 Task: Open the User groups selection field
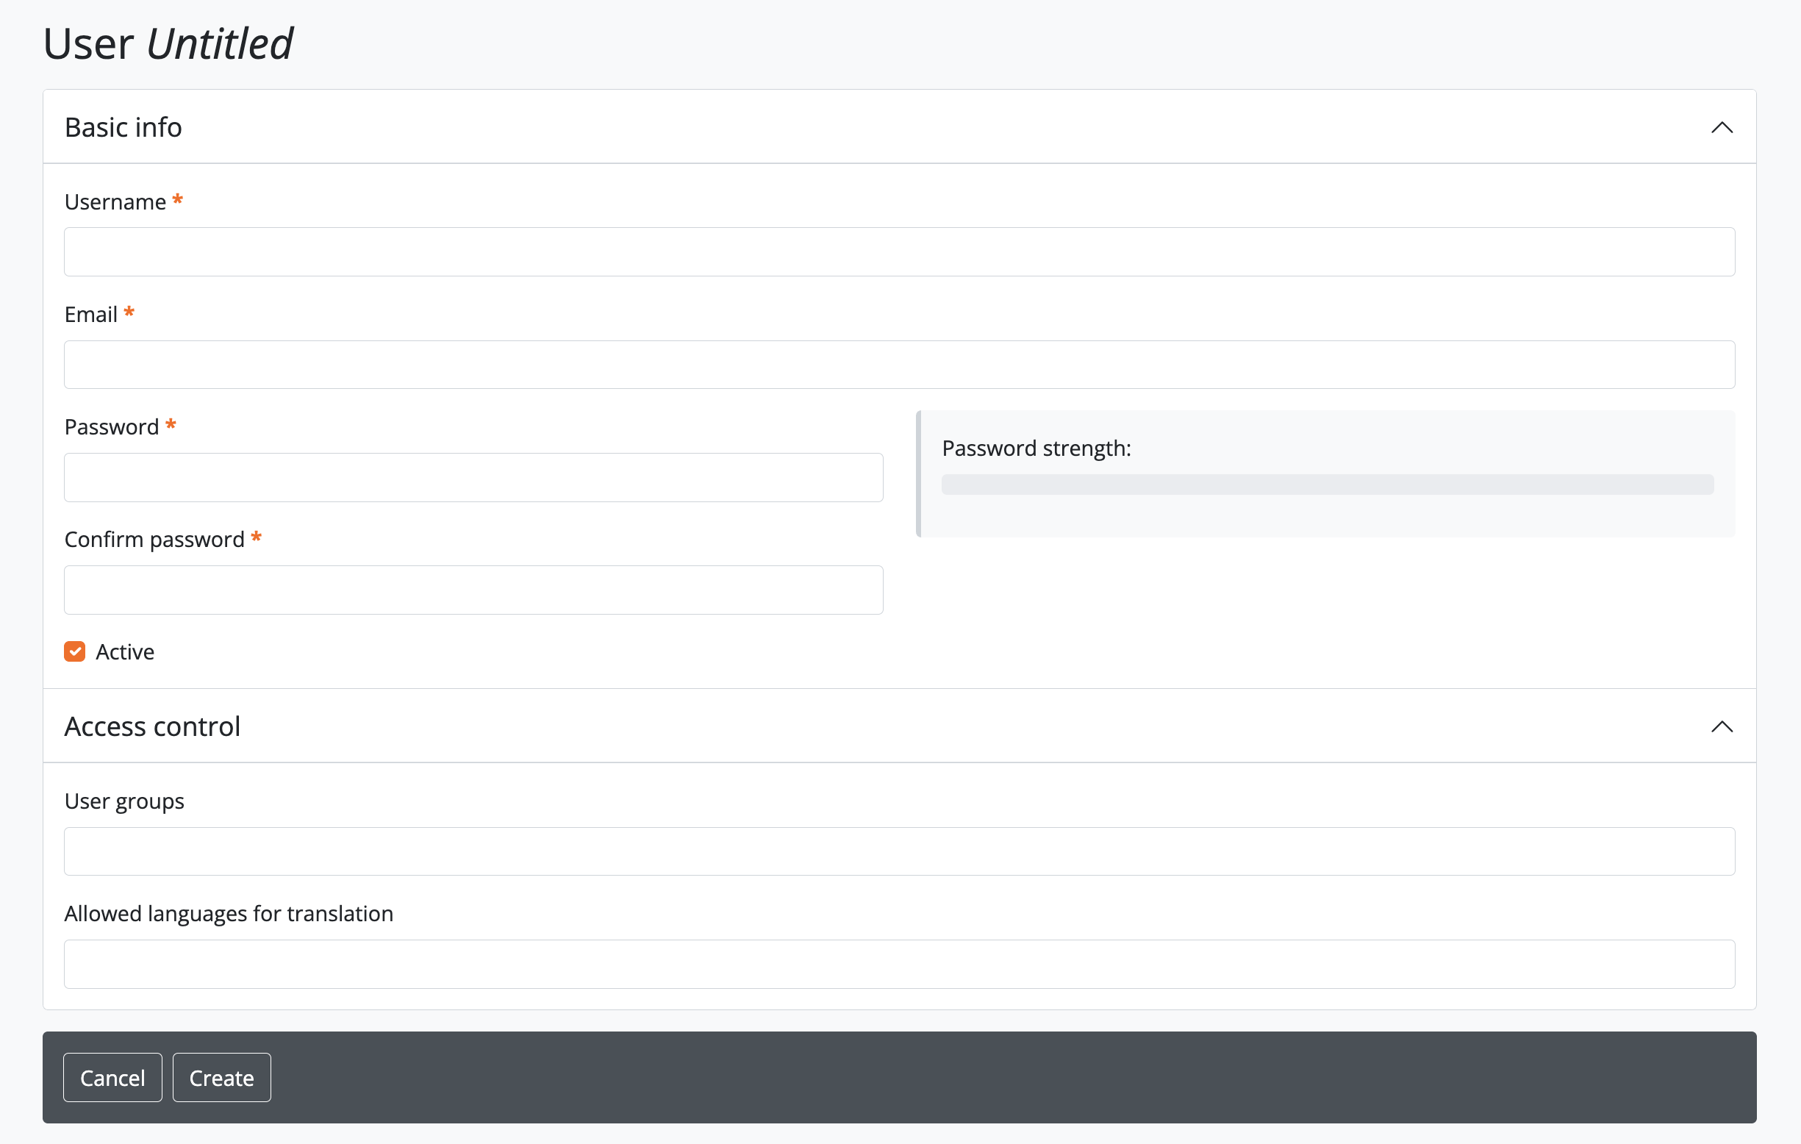click(x=898, y=851)
